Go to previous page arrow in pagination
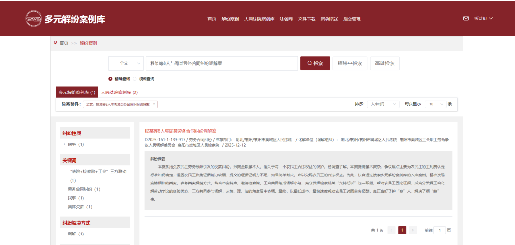515x245 pixels. click(x=391, y=230)
